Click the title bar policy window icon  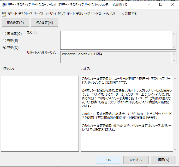(4, 4)
